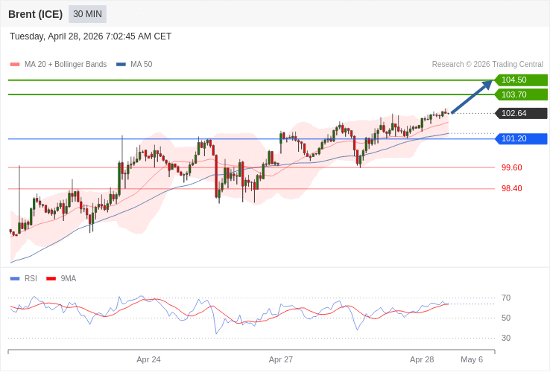This screenshot has height=372, width=550.
Task: Click the 99.60 red support label
Action: click(x=511, y=168)
